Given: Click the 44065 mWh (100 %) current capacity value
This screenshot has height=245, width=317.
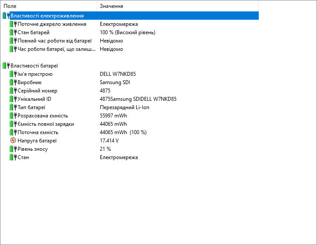Looking at the screenshot, I should tap(123, 132).
